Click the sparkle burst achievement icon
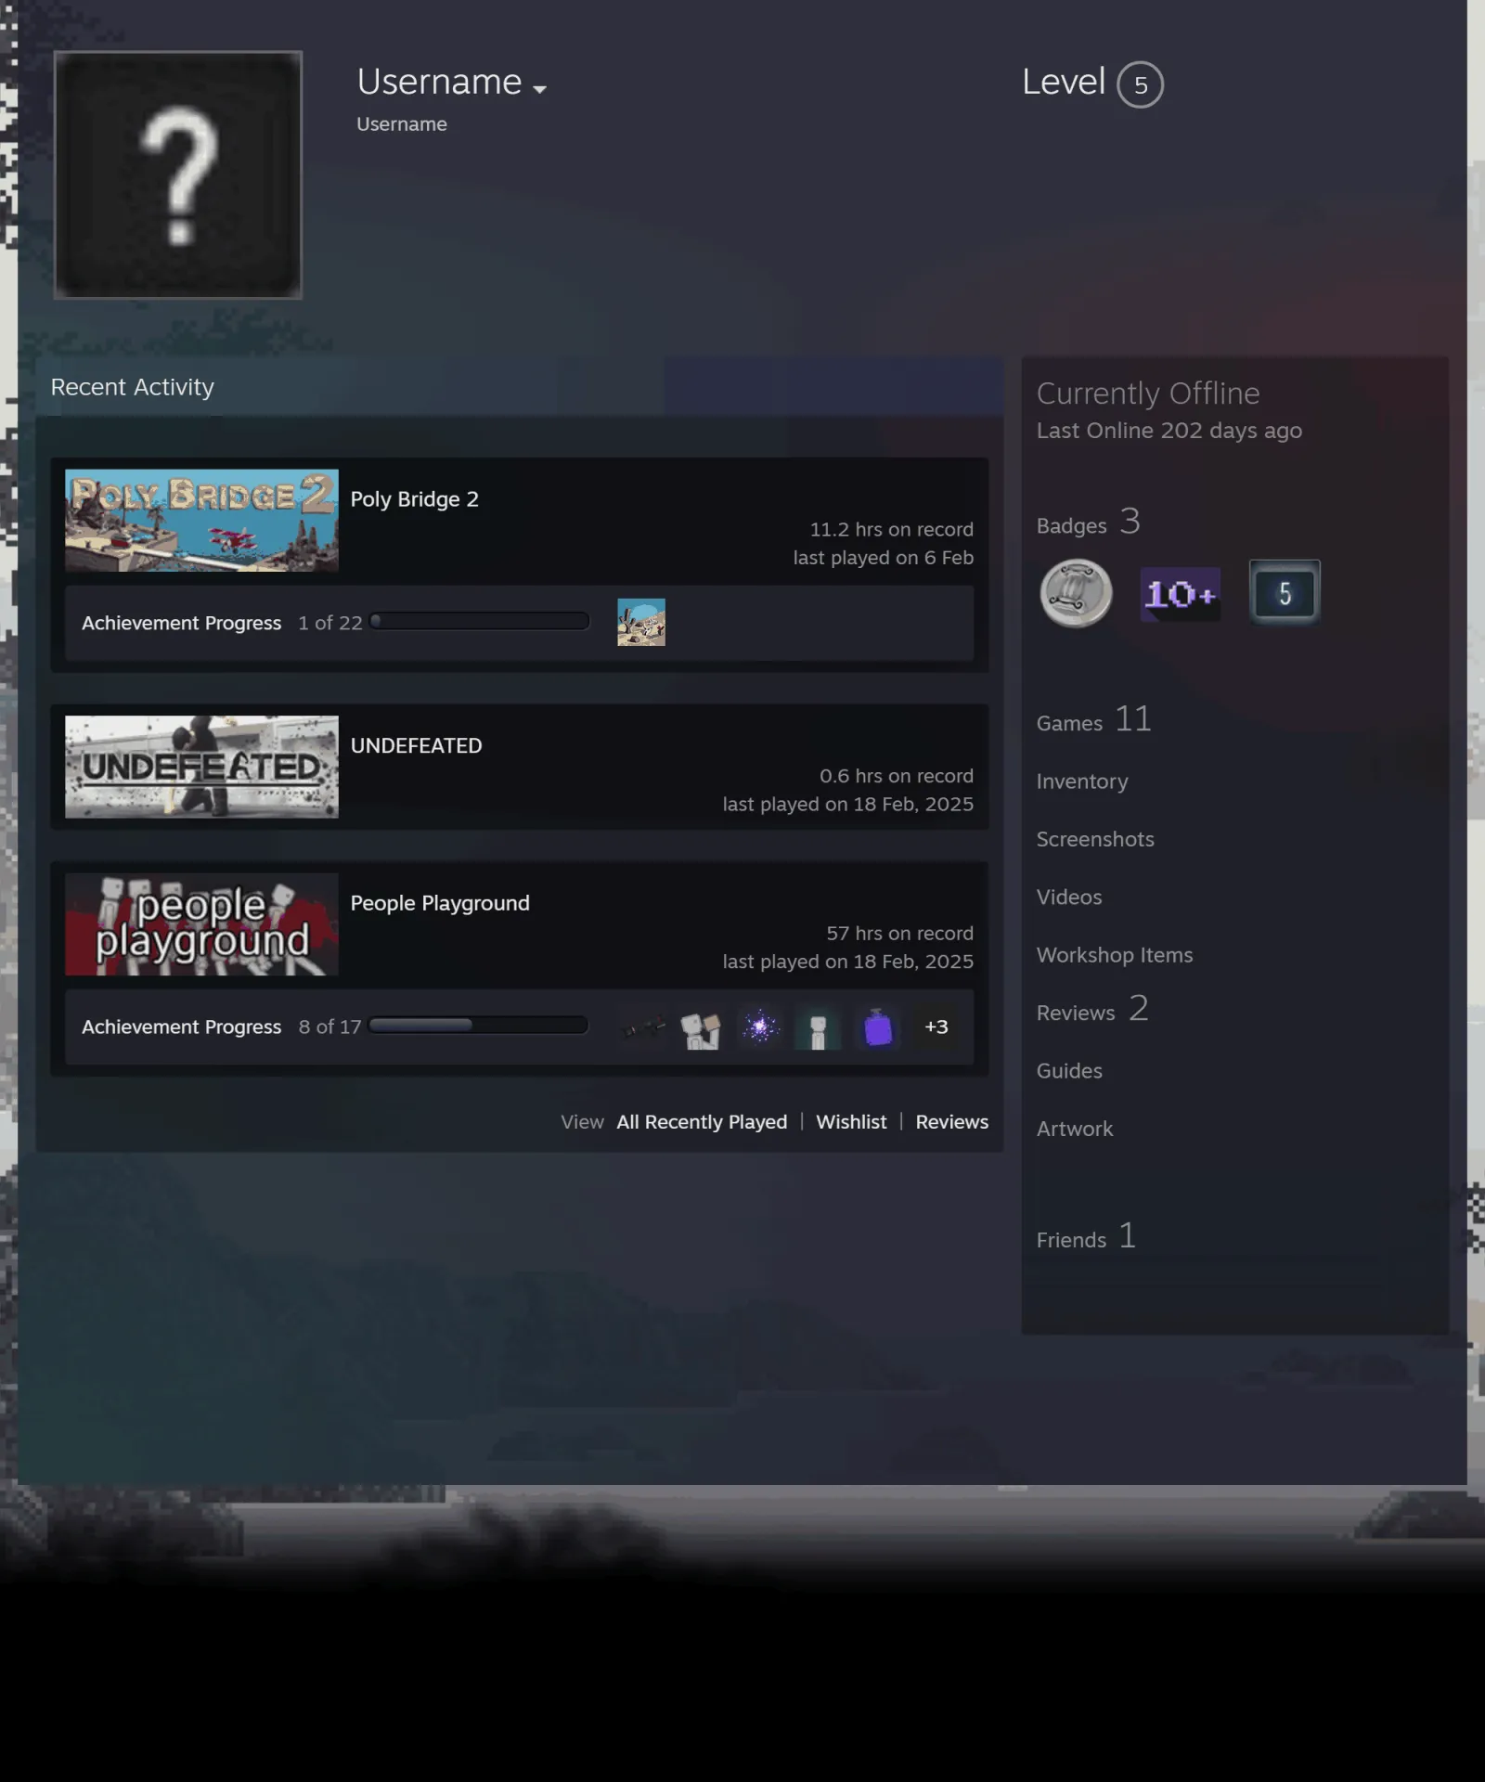The image size is (1485, 1782). click(760, 1027)
